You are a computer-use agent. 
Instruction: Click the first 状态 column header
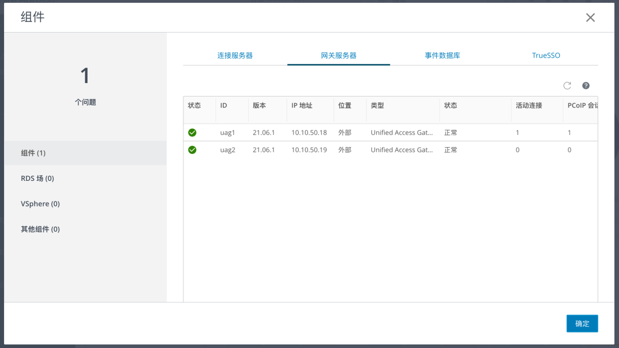coord(194,105)
